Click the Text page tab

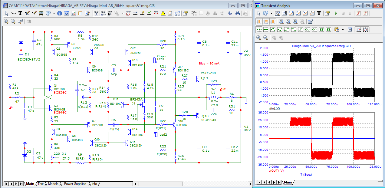pos(41,184)
